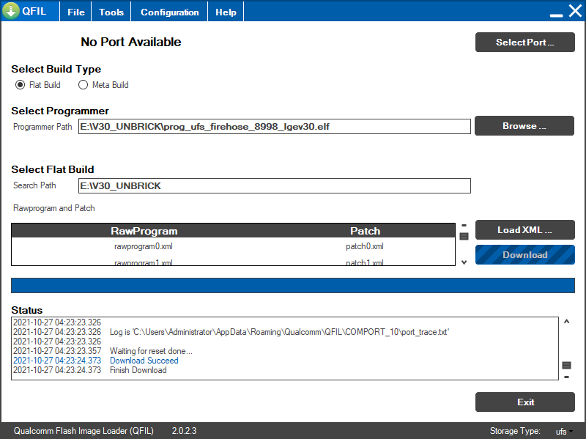Minimize the QFIL window
Image resolution: width=586 pixels, height=439 pixels.
click(x=557, y=15)
